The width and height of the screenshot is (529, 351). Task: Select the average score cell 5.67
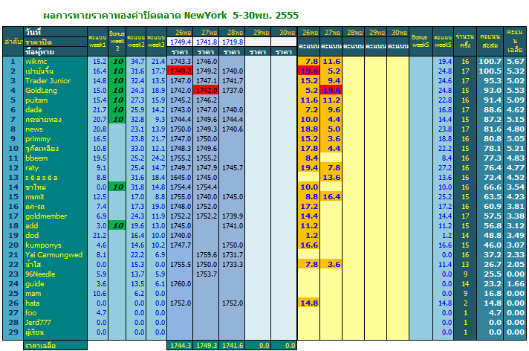(515, 62)
